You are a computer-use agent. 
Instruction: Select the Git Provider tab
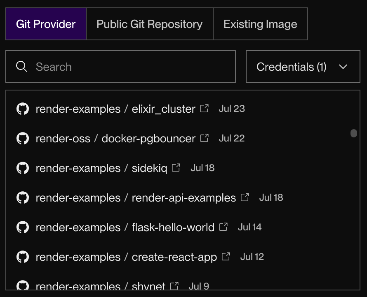(46, 24)
